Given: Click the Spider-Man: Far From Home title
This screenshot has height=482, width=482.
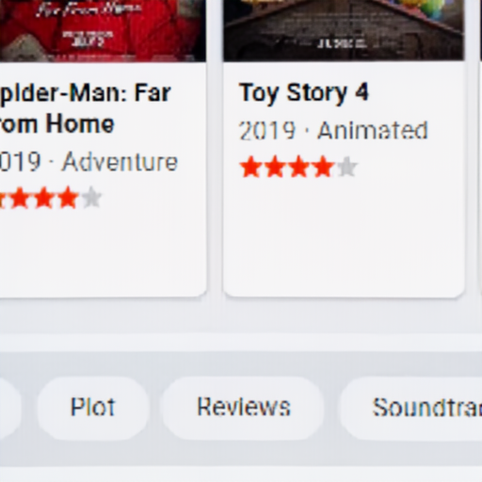Looking at the screenshot, I should pos(86,108).
